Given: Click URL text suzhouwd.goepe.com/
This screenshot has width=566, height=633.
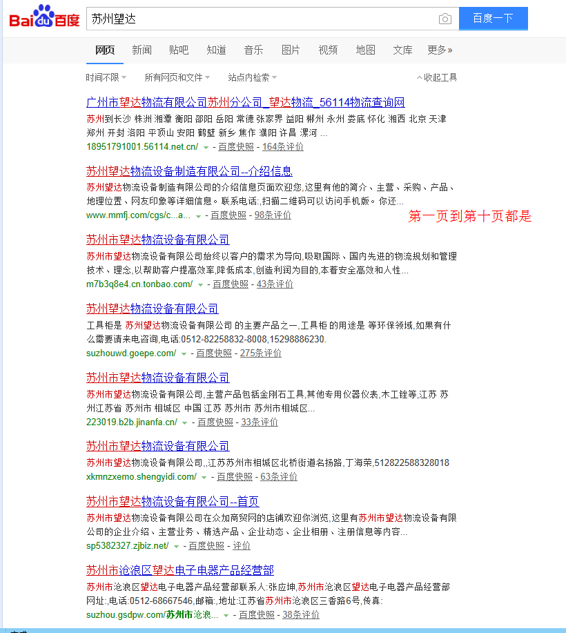Looking at the screenshot, I should [131, 353].
